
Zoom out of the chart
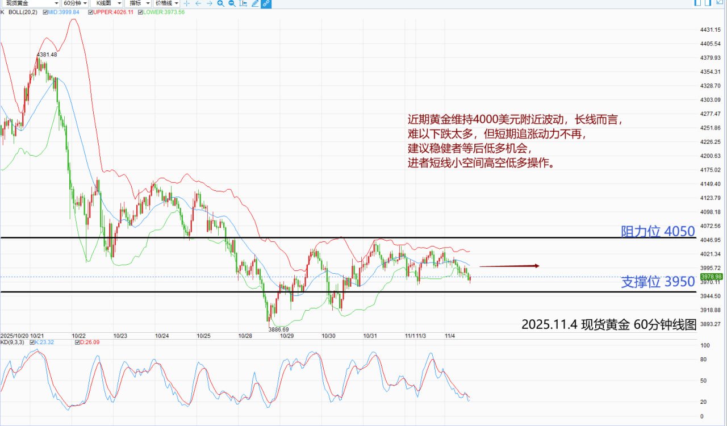[232, 3]
